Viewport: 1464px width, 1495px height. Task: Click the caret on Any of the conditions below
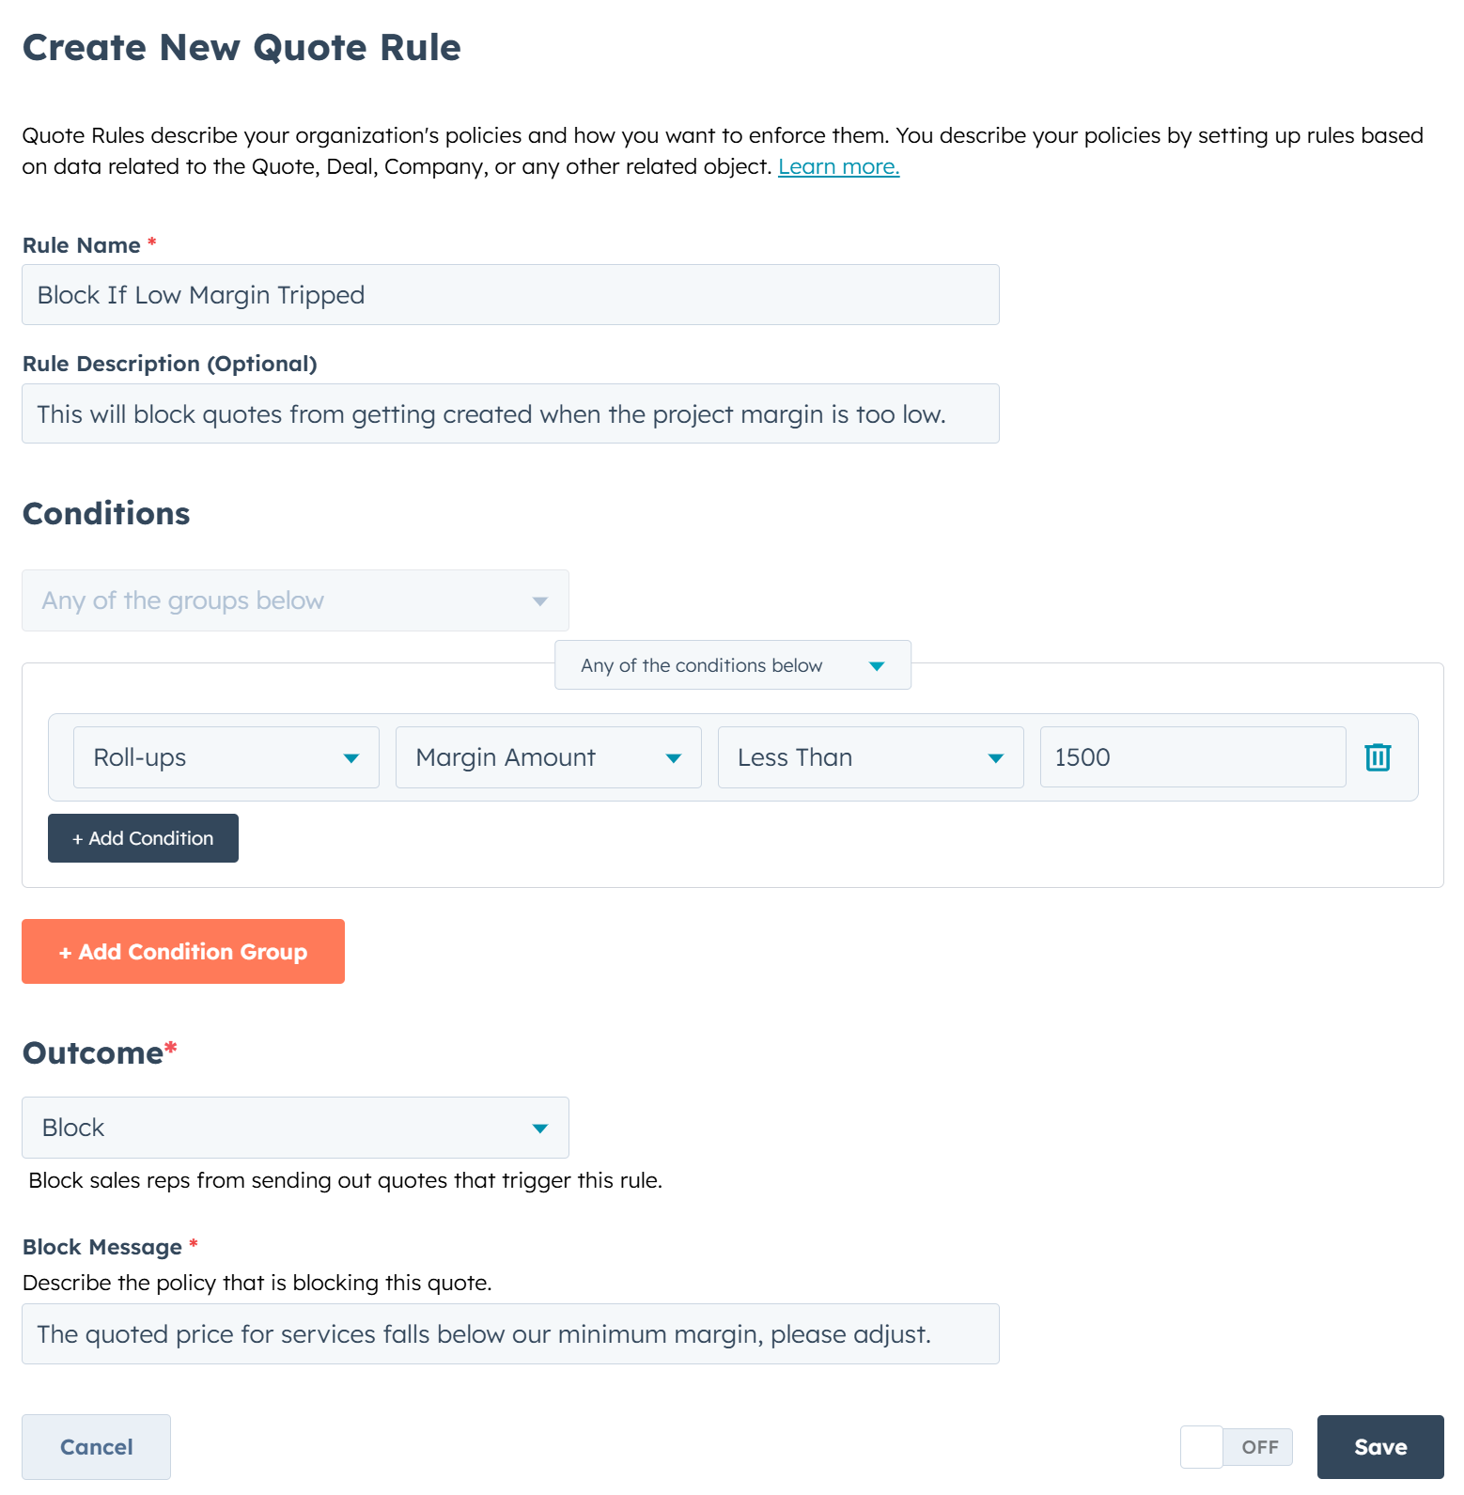click(877, 664)
